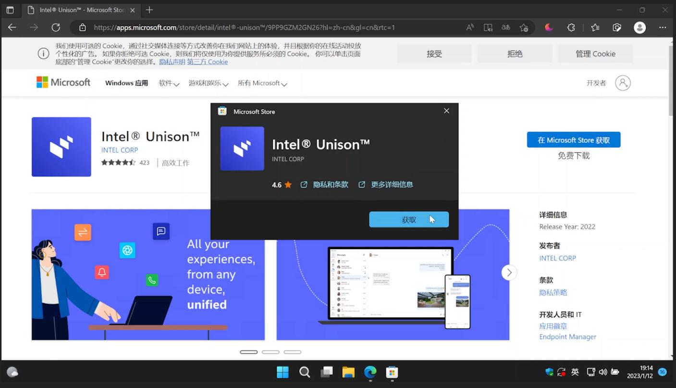Viewport: 676px width, 388px height.
Task: Click the 在 Microsoft Store 获取 button
Action: (574, 140)
